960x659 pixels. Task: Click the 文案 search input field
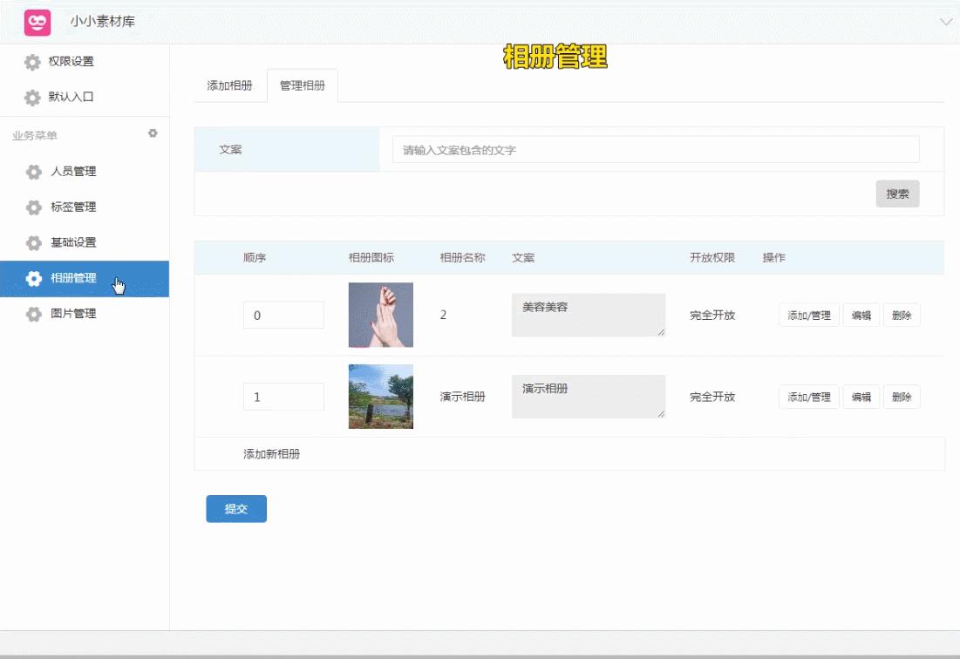[657, 149]
